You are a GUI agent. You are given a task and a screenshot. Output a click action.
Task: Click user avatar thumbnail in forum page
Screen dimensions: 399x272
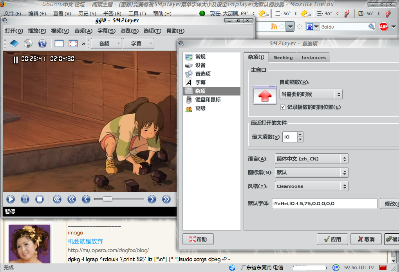click(x=29, y=244)
